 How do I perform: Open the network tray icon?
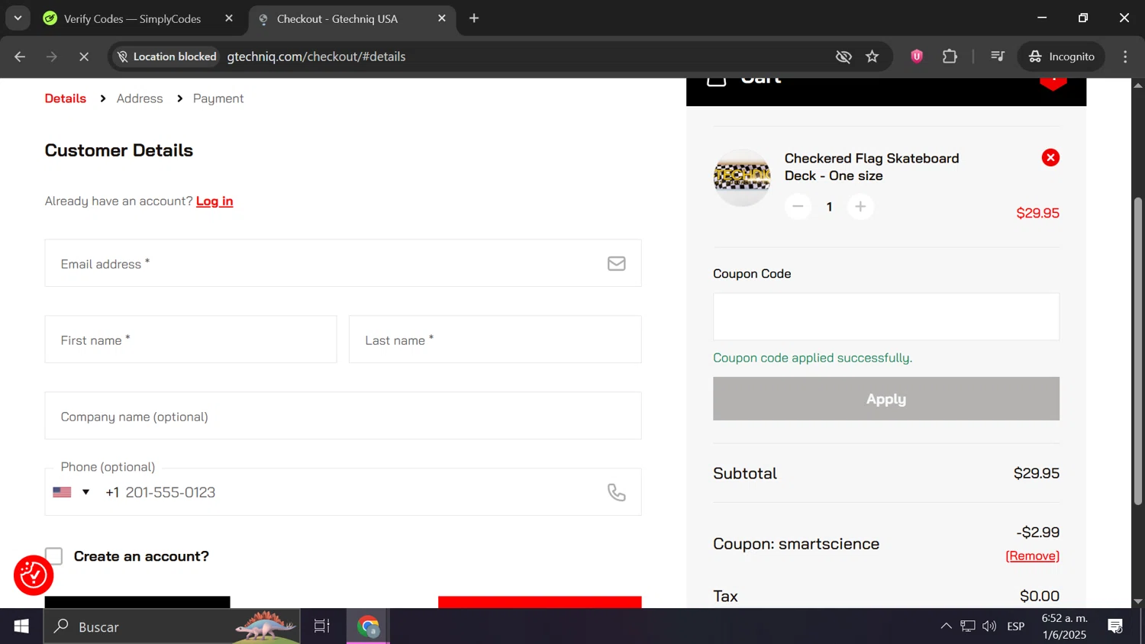968,626
